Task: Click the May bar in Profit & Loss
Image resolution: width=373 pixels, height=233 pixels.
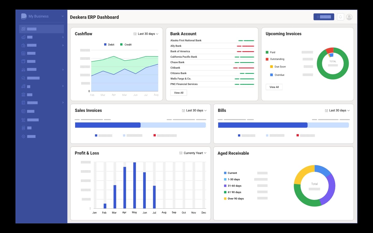Action: (134, 185)
